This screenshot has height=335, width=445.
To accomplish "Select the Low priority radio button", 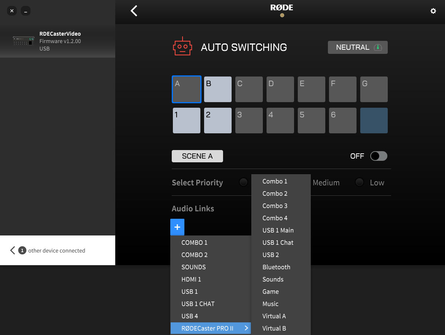I will (359, 182).
